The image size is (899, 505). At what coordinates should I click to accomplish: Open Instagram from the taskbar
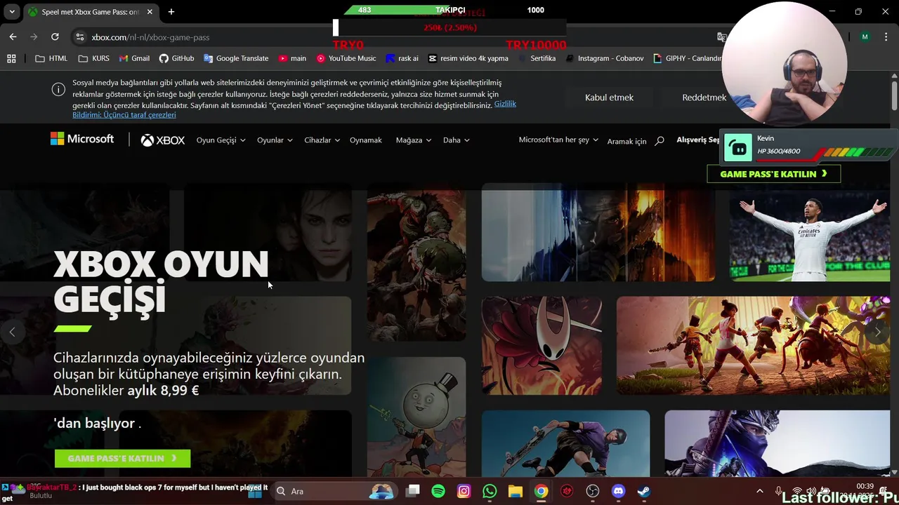click(x=464, y=491)
